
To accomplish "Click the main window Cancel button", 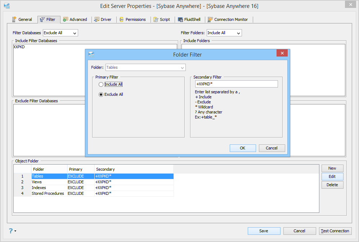I will (300, 231).
